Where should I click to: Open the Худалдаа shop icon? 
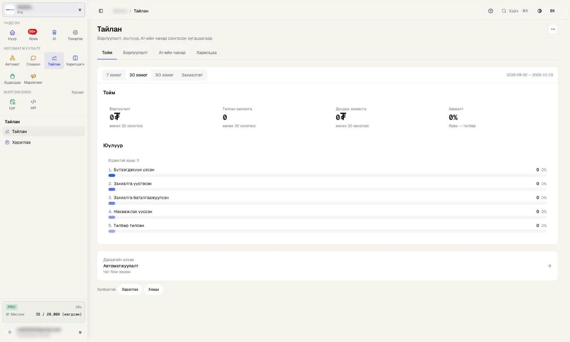12,79
